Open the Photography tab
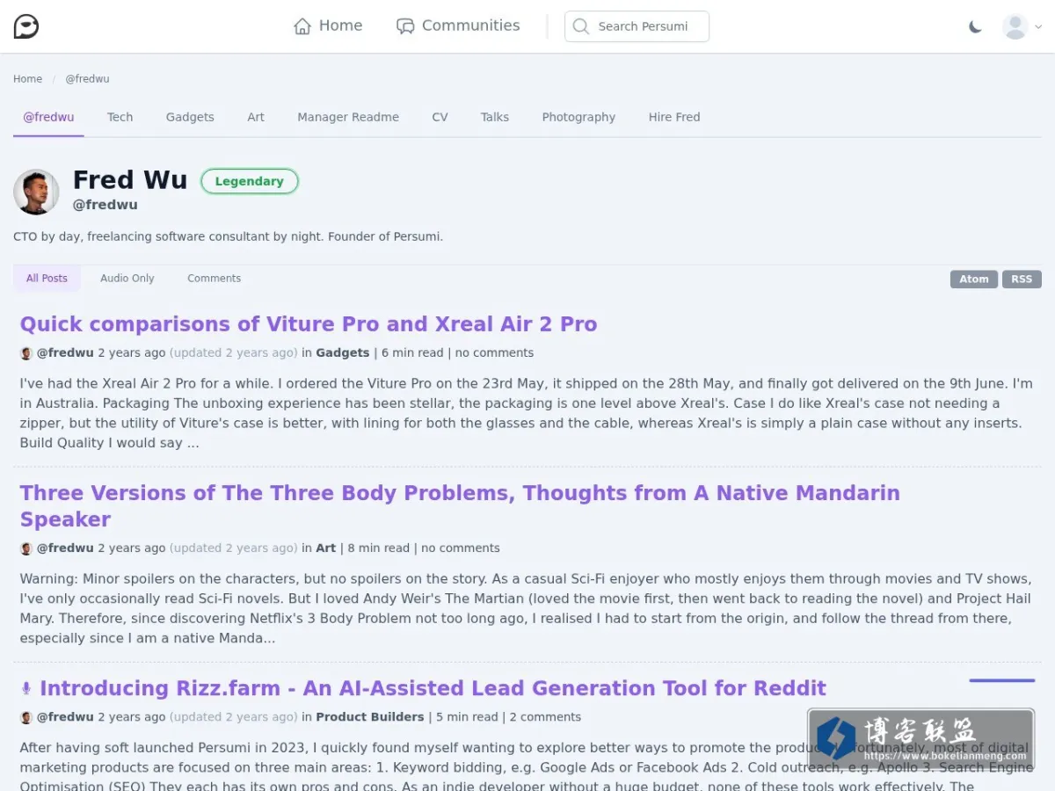This screenshot has width=1055, height=791. tap(578, 117)
